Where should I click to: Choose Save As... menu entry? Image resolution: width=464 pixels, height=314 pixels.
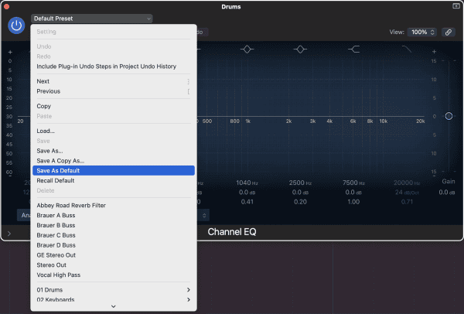tap(114, 151)
